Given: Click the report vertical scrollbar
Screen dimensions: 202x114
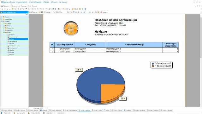Looking at the screenshot, I should (201, 60).
